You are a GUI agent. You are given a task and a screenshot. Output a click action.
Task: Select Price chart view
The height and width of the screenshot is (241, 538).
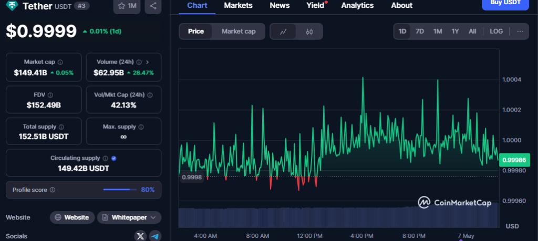(196, 31)
